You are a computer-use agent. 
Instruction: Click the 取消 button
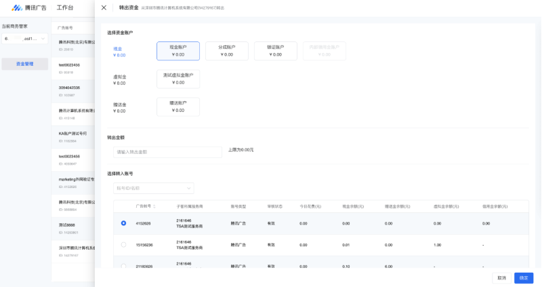(501, 278)
